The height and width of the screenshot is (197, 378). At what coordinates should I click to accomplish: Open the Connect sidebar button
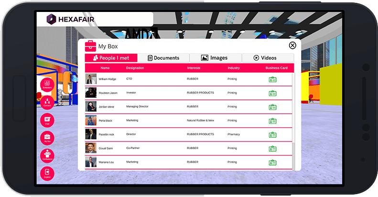(x=47, y=102)
